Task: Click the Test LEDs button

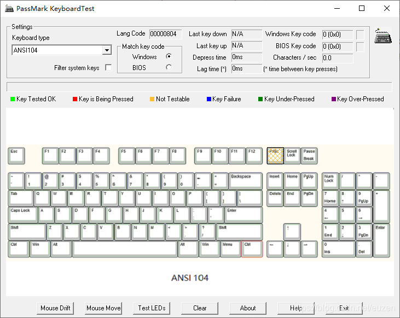Action: [x=152, y=308]
